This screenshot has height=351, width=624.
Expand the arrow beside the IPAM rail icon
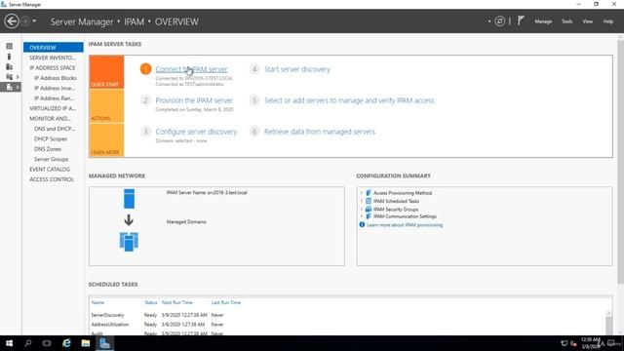tap(18, 87)
